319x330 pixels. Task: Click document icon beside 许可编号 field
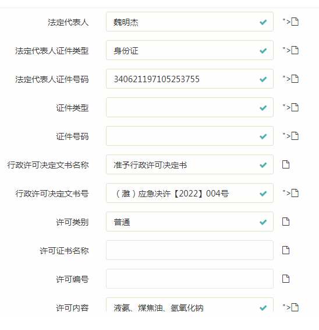coord(286,279)
